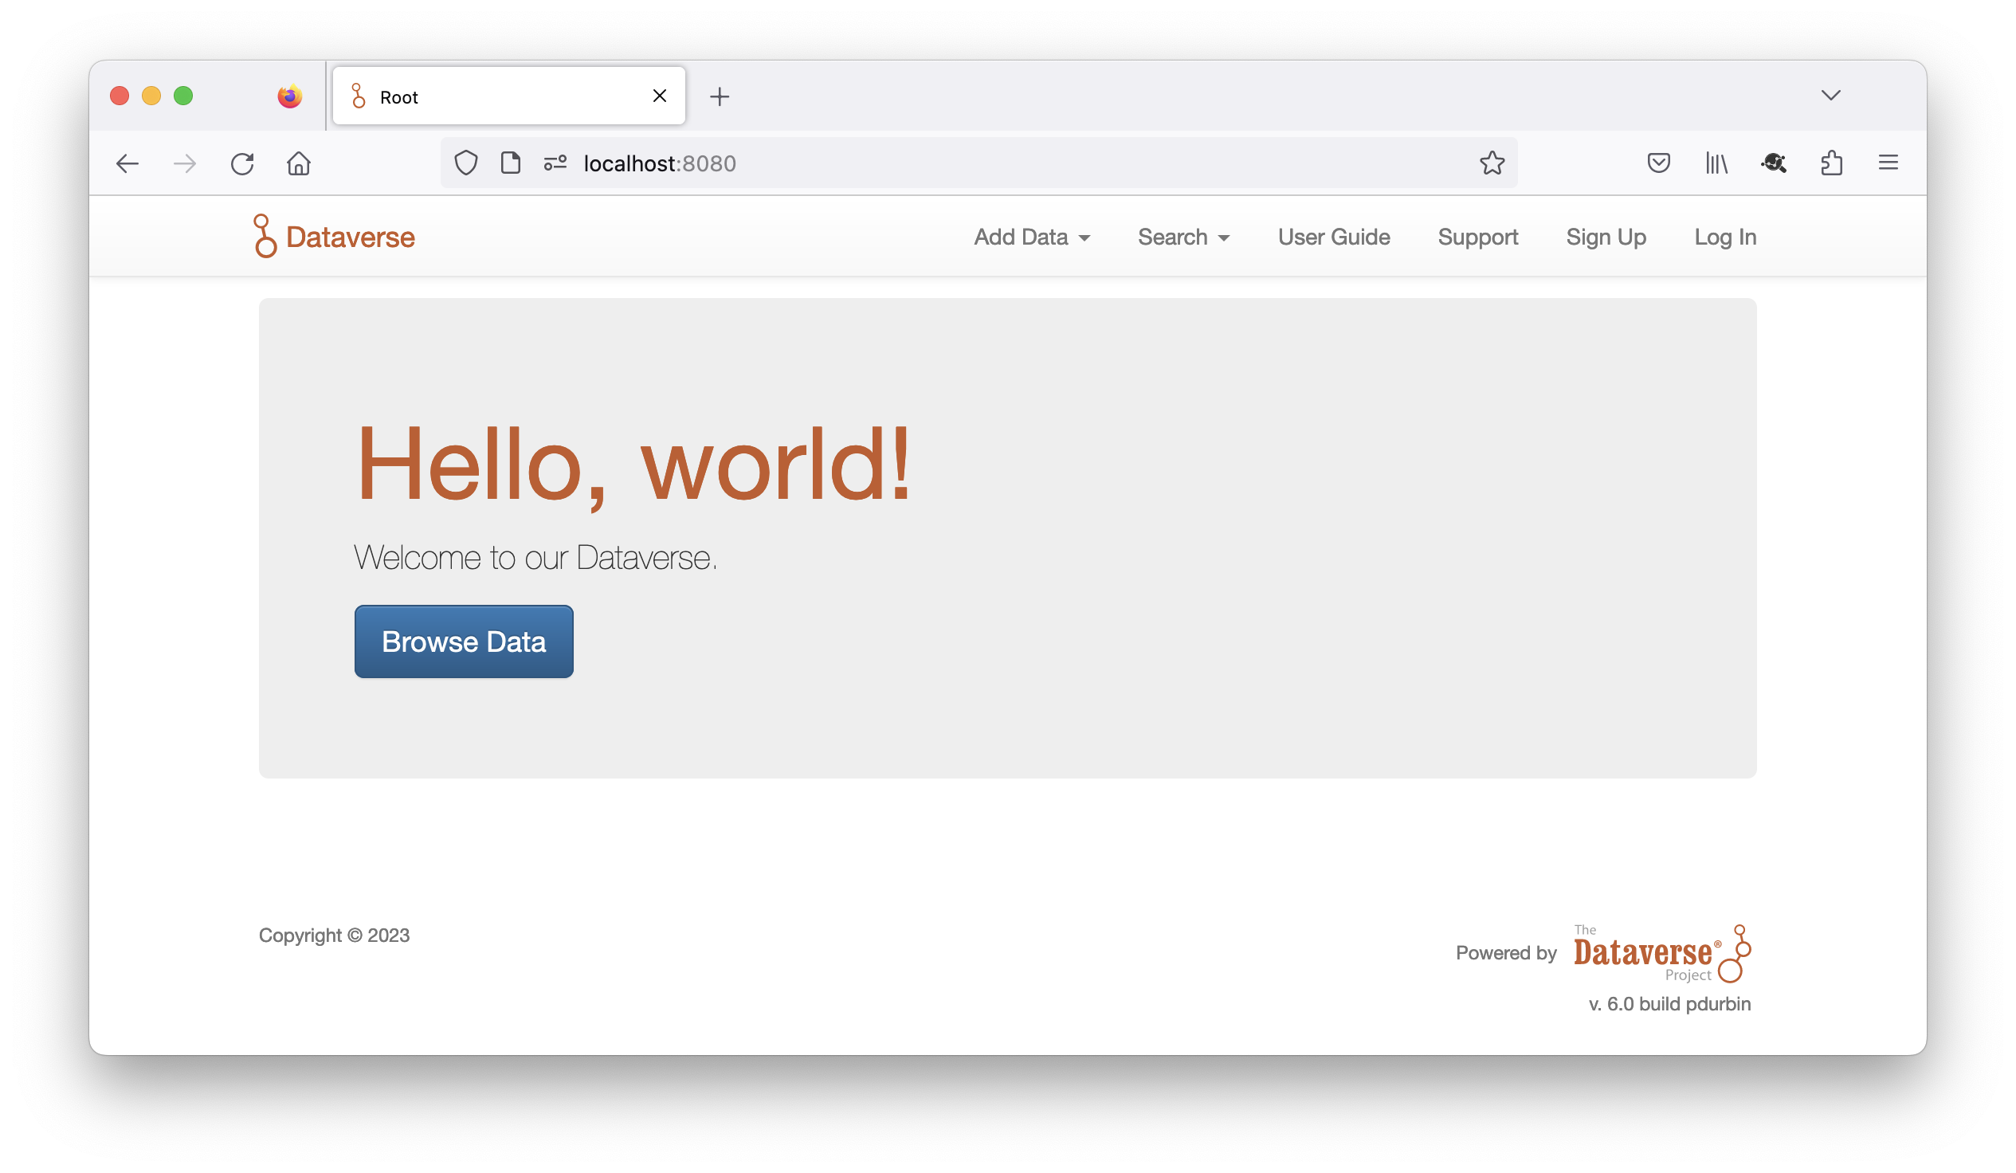This screenshot has width=2016, height=1173.
Task: Open the list all tabs chevron
Action: tap(1830, 96)
